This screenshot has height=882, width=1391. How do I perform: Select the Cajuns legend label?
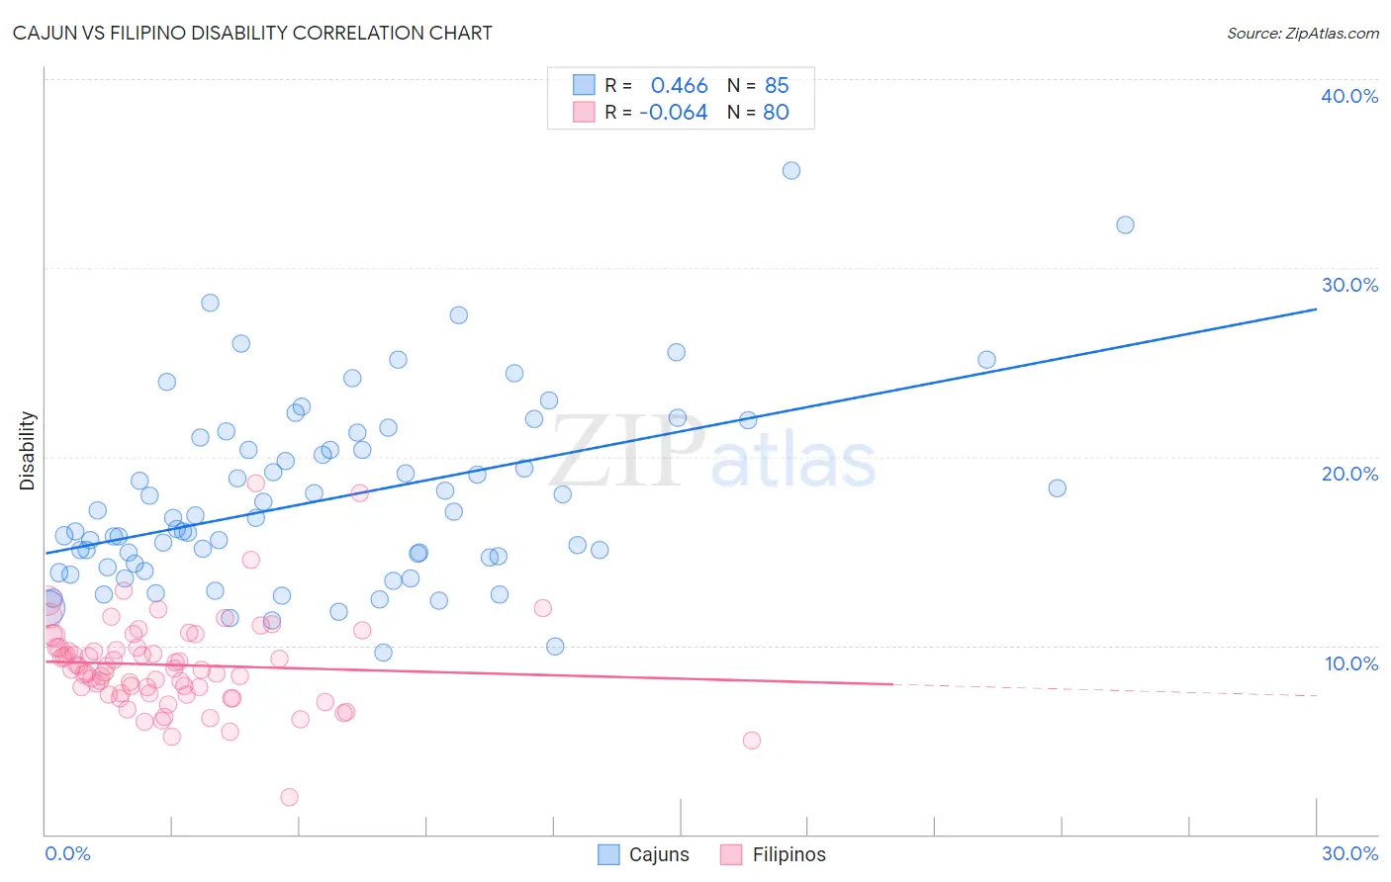coord(659,854)
